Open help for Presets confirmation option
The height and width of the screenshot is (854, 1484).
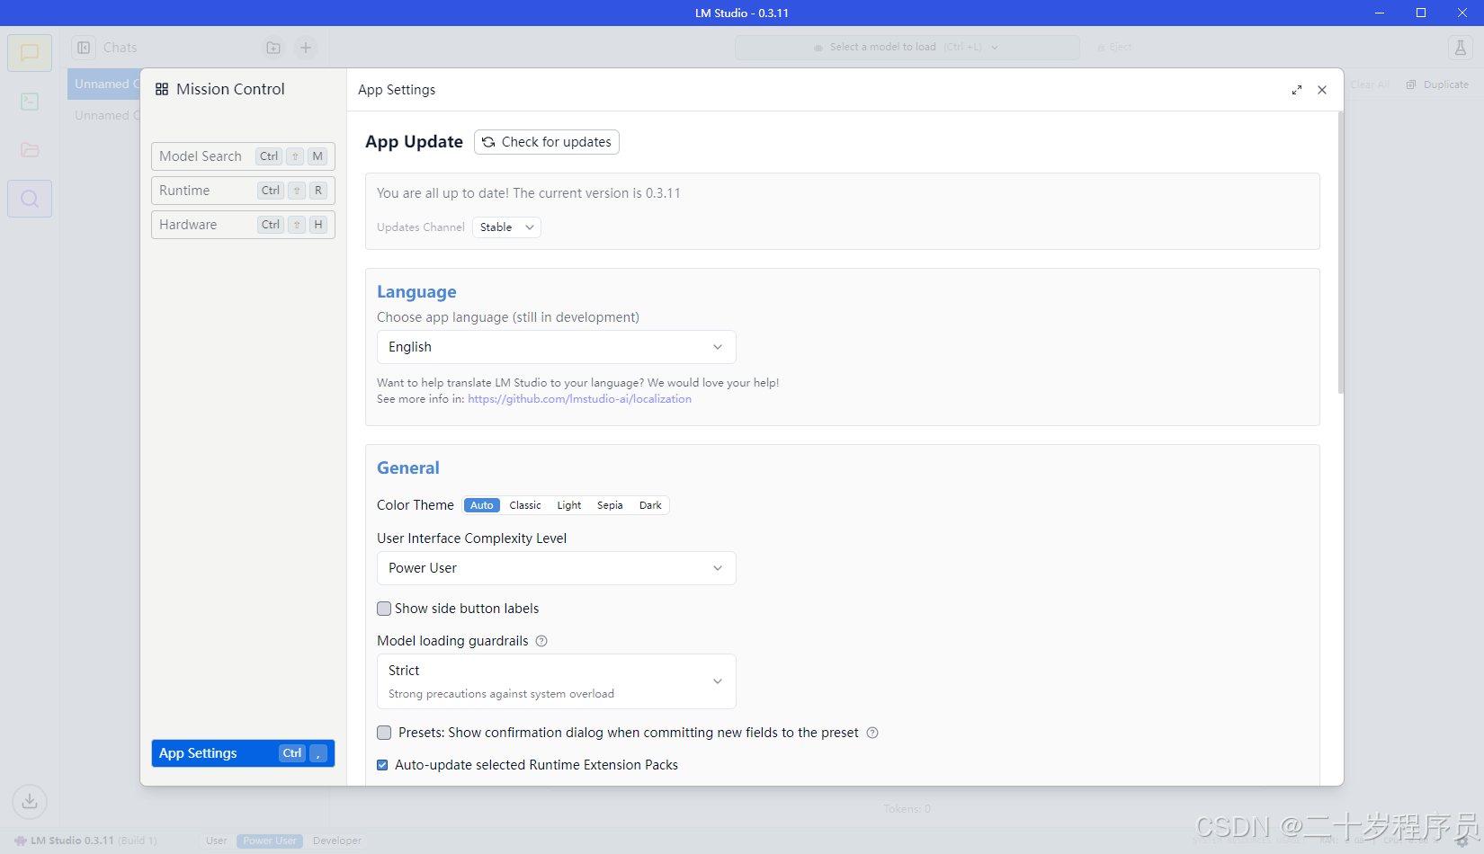pyautogui.click(x=872, y=733)
